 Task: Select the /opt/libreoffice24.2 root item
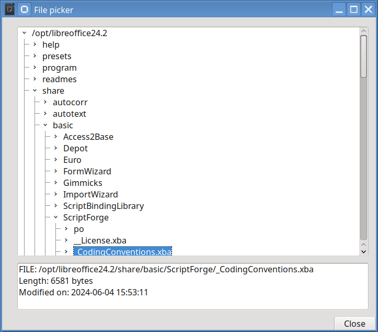tap(70, 33)
